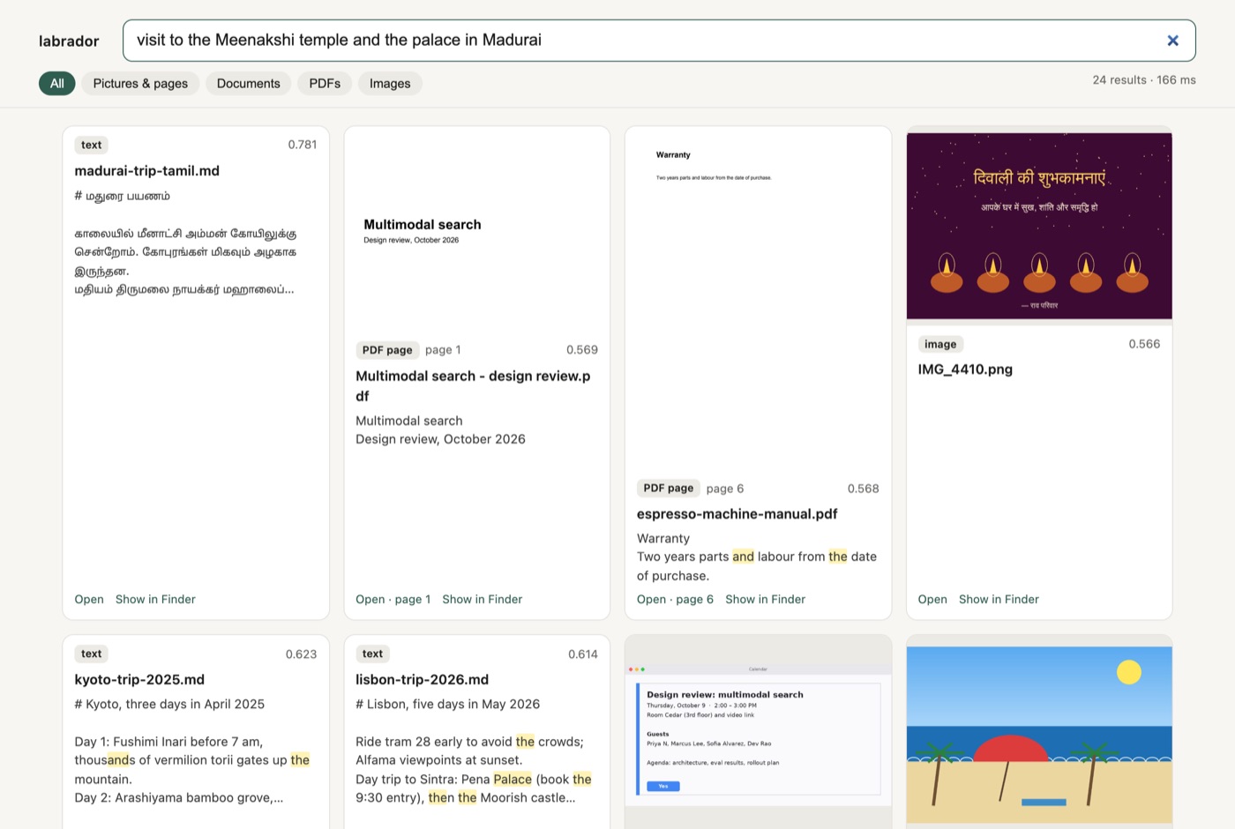
Task: Click the beach umbrella image thumbnail
Action: tap(1039, 734)
